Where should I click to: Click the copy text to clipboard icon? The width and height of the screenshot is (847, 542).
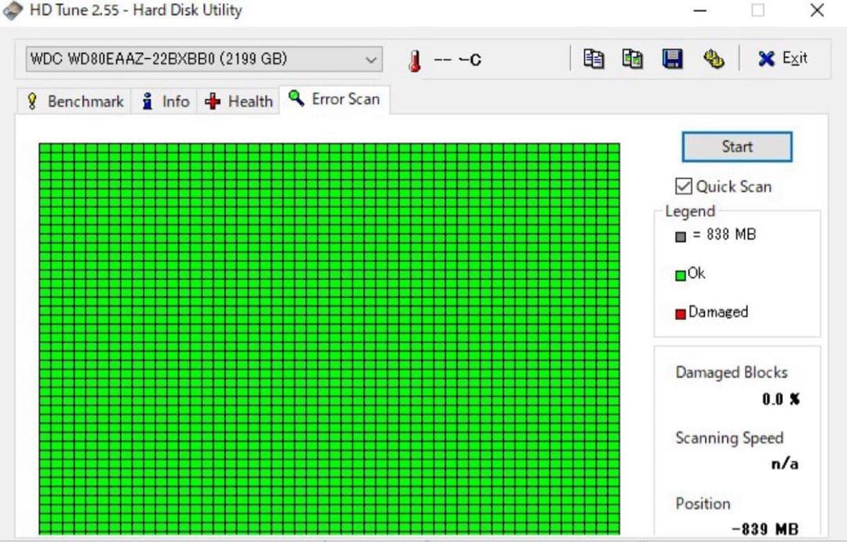point(594,59)
